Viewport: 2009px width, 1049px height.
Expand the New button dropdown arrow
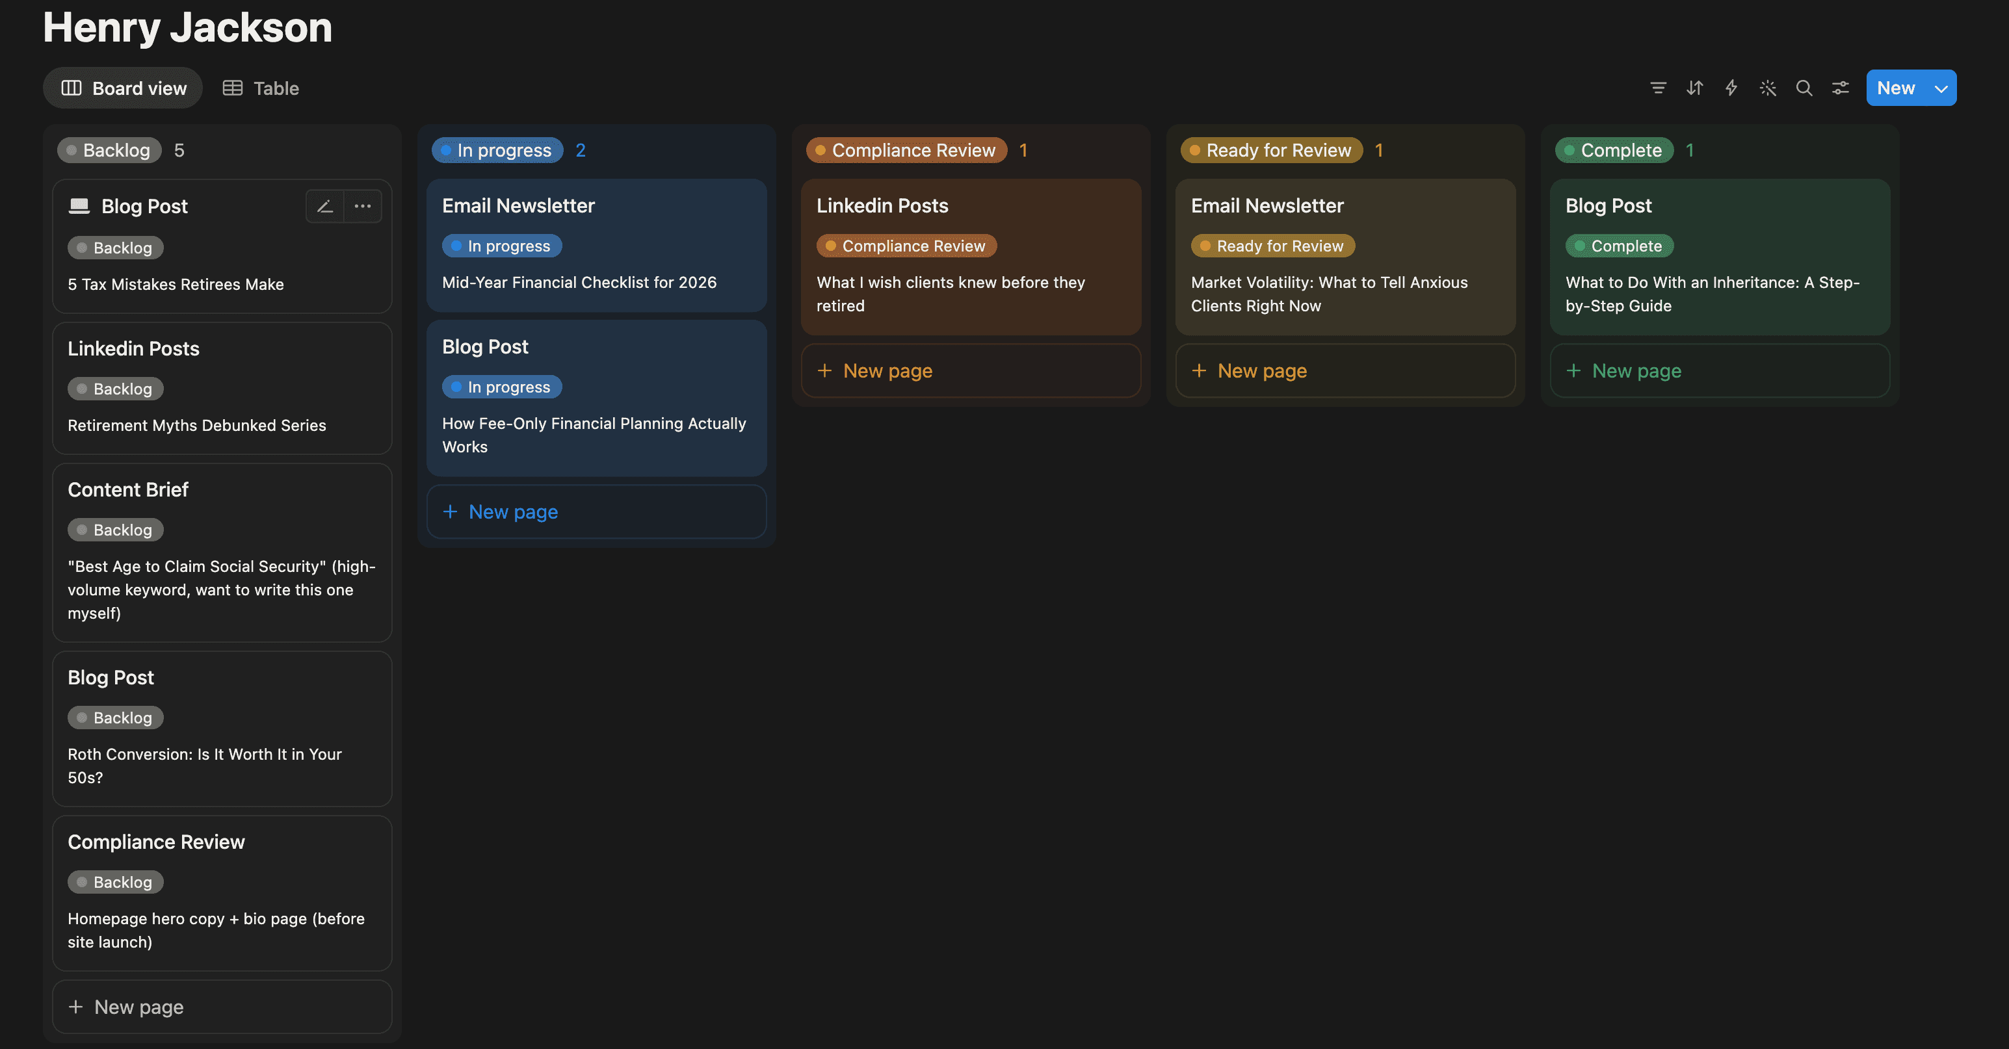[x=1941, y=88]
